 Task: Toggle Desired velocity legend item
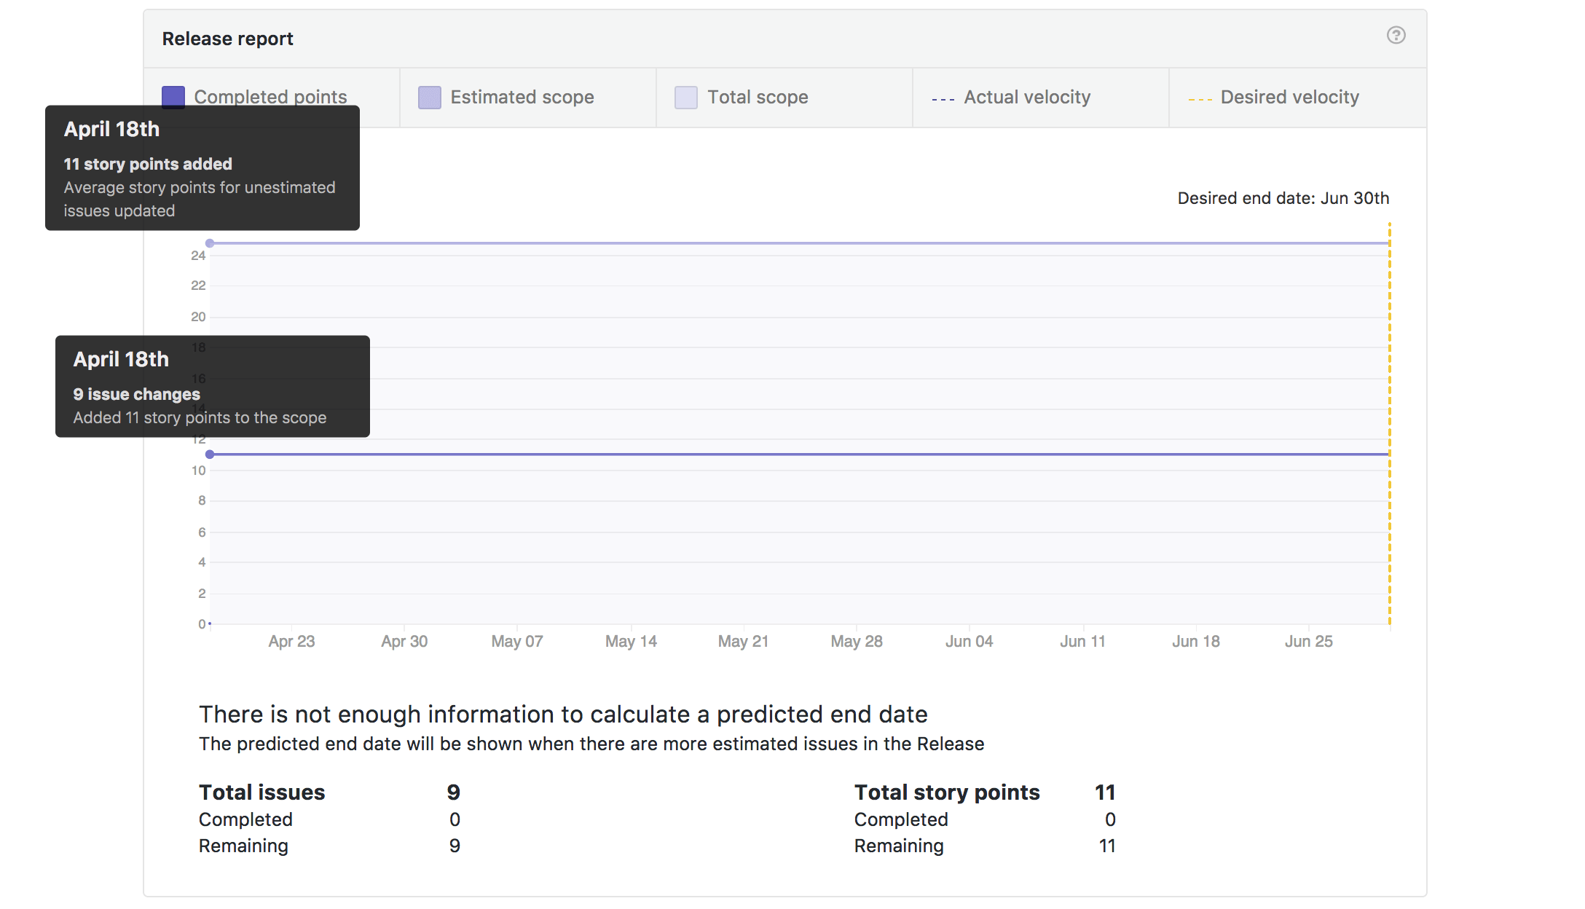click(x=1289, y=97)
